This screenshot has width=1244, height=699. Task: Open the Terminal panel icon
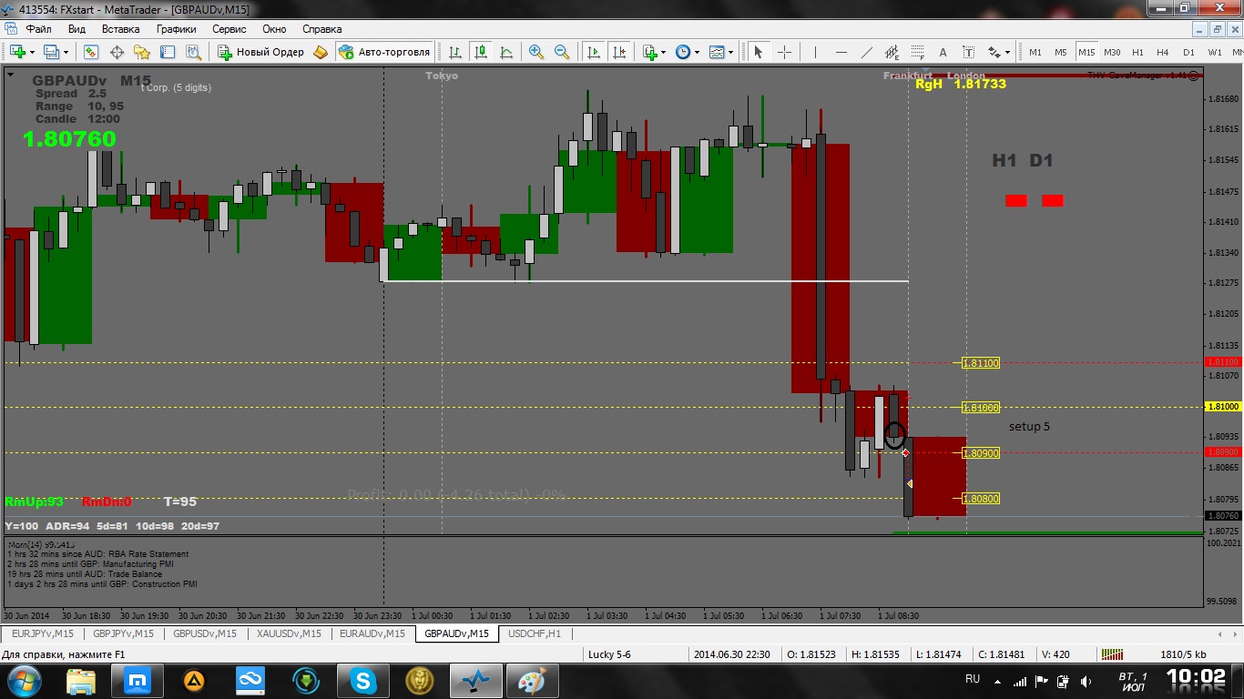click(x=168, y=52)
